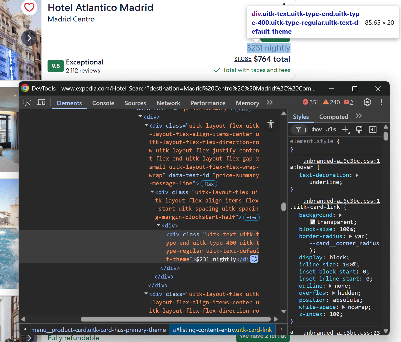Open the rendering emulations paintbrush icon
401x342 pixels.
tap(359, 129)
